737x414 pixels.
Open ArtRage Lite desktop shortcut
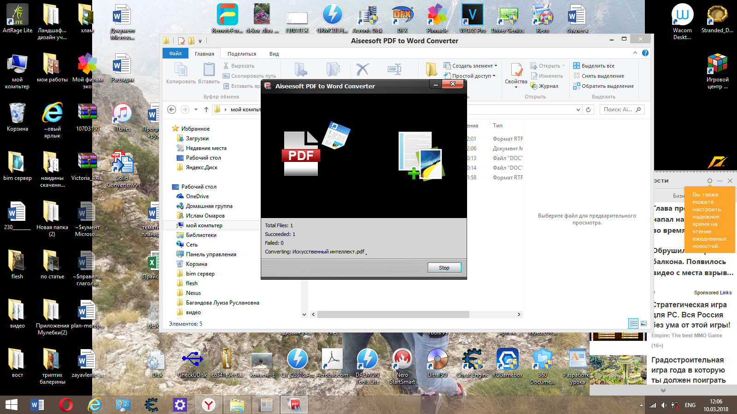coord(18,18)
